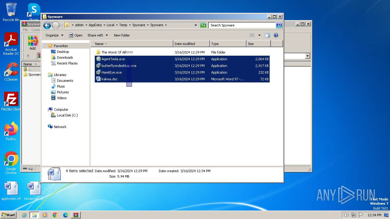The height and width of the screenshot is (219, 390).
Task: Select the AgentTesla.exe file
Action: tap(182, 59)
